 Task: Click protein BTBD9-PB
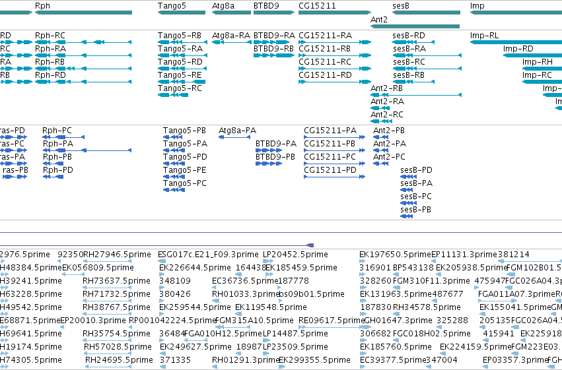coord(269,164)
